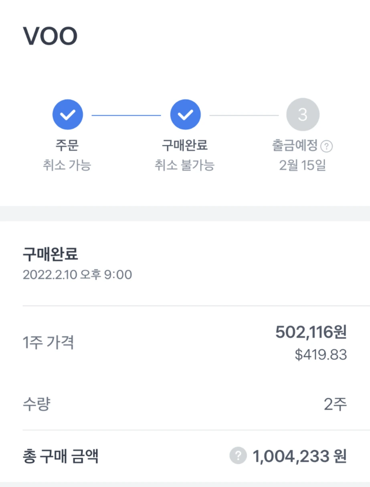Click the 1,004,233 원 total amount
This screenshot has width=370, height=487.
tap(299, 456)
